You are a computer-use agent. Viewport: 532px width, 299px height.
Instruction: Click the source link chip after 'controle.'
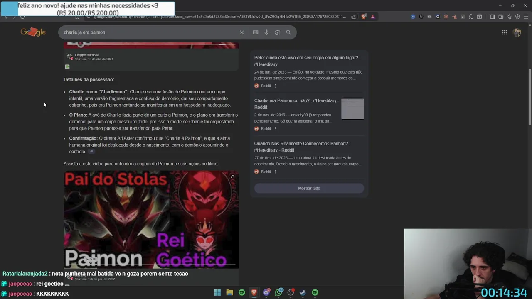click(91, 152)
